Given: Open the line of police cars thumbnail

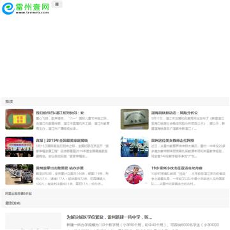Looking at the screenshot, I should [x=19, y=174].
